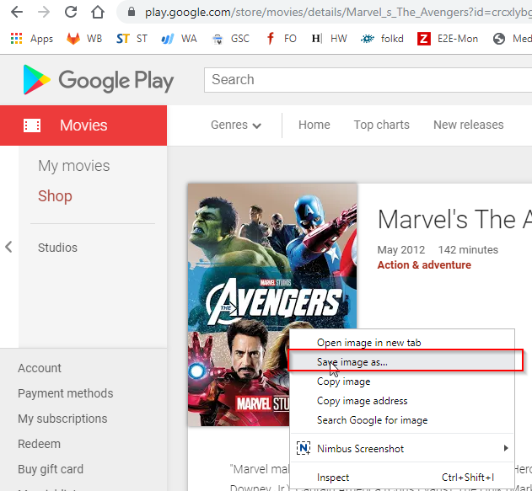Open Studios in sidebar
Screen dimensions: 532x491
(57, 248)
